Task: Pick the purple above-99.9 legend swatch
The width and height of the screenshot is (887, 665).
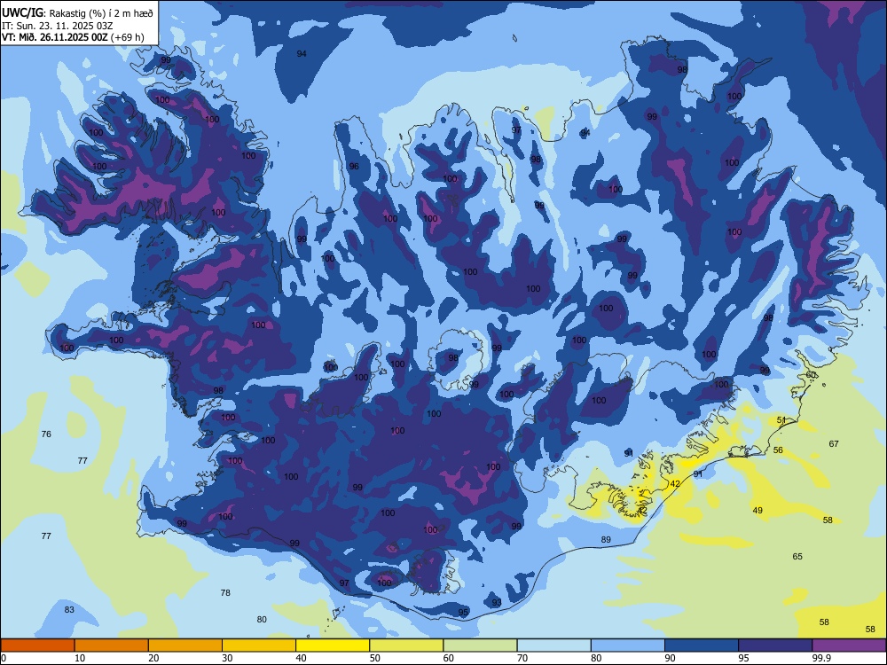Action: (849, 645)
